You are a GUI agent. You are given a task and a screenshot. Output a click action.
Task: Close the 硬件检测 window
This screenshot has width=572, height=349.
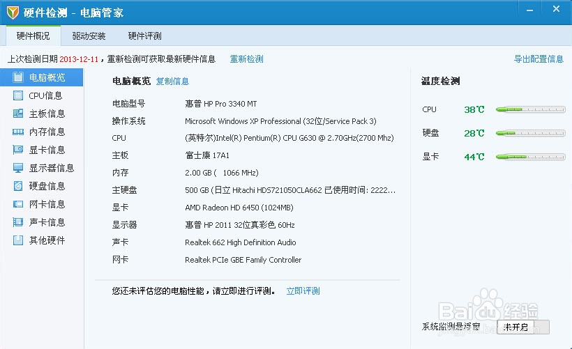pos(556,9)
